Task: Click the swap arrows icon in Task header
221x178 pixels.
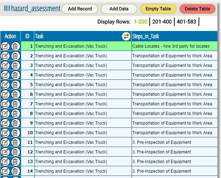Action: (x=126, y=36)
